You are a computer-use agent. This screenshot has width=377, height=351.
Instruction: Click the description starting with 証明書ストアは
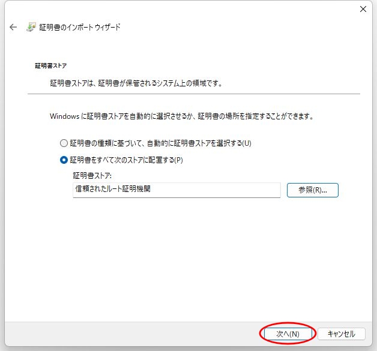[136, 83]
